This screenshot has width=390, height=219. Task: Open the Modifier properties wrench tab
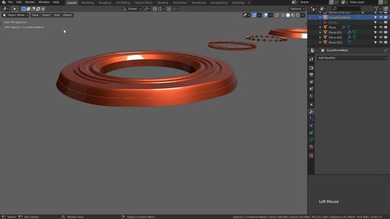tap(311, 112)
